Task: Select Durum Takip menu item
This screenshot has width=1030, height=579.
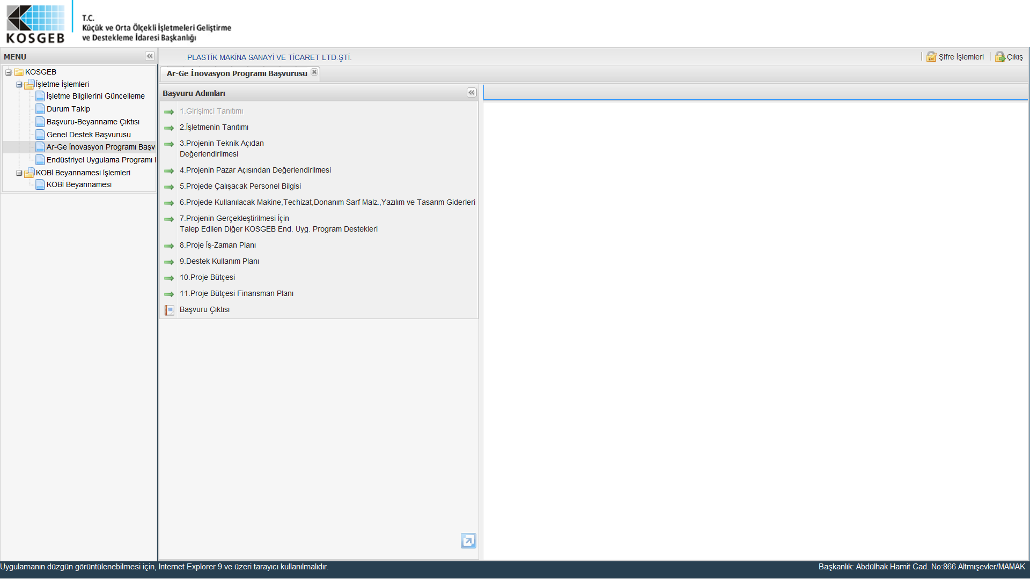Action: coord(68,109)
